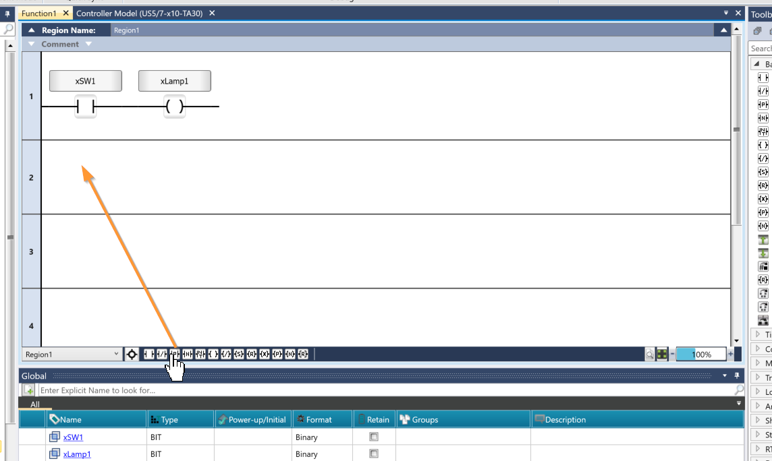Select the normally open contact in bottom toolbar
Screen dimensions: 772x461
click(148, 355)
